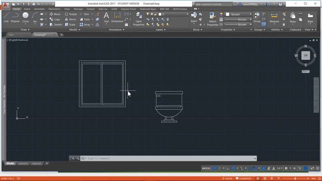This screenshot has width=322, height=181.
Task: Click the Base view tool
Action: 310,18
